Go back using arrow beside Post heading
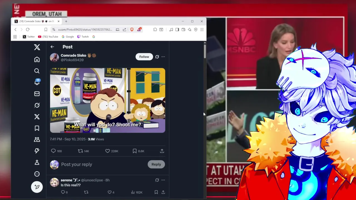This screenshot has height=200, width=356. click(x=52, y=47)
